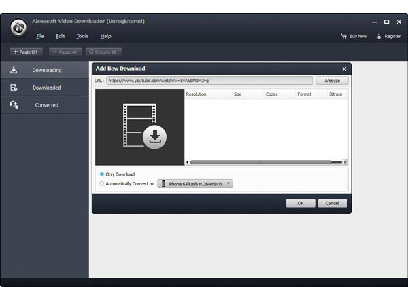Click the Buy Now shopping cart icon

pyautogui.click(x=344, y=36)
